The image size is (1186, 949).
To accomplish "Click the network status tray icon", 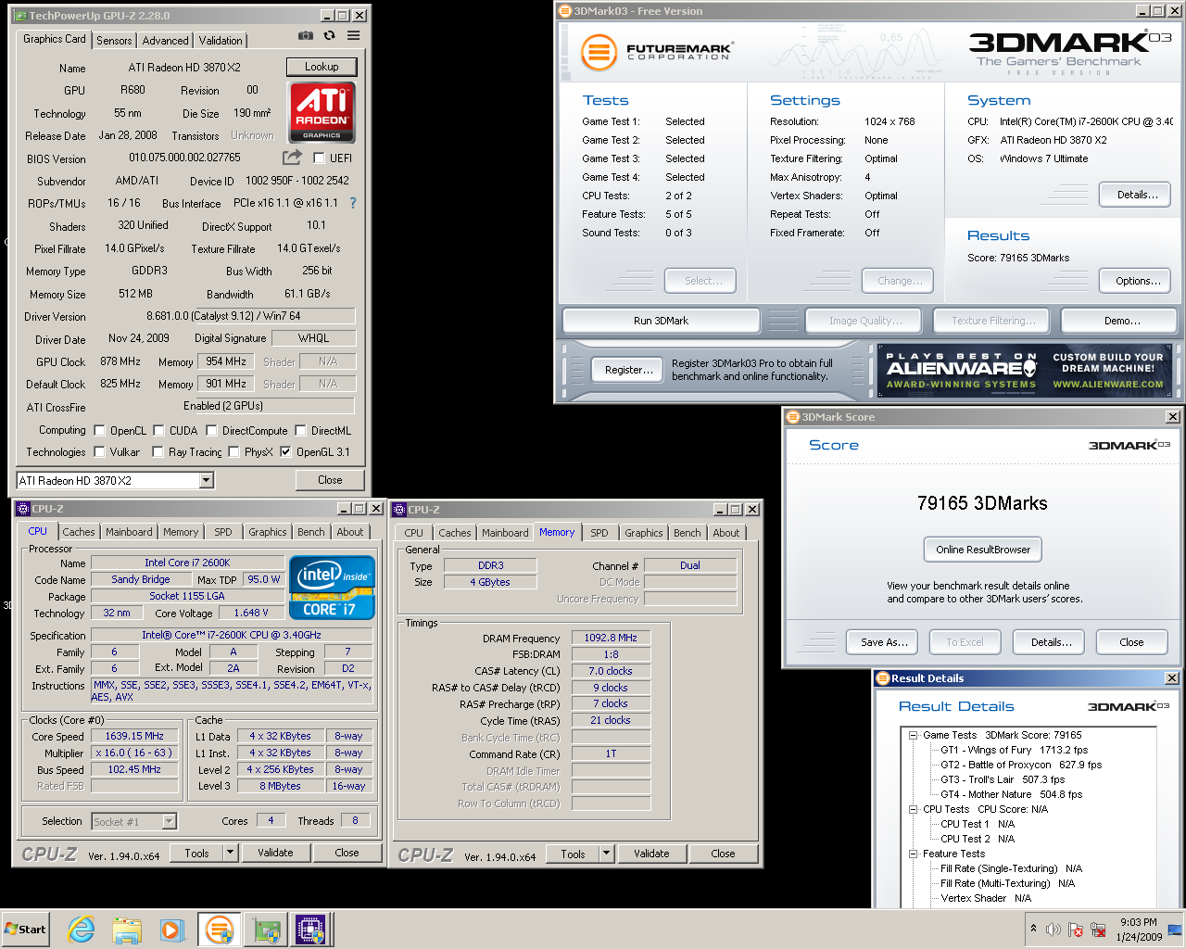I will 1098,930.
